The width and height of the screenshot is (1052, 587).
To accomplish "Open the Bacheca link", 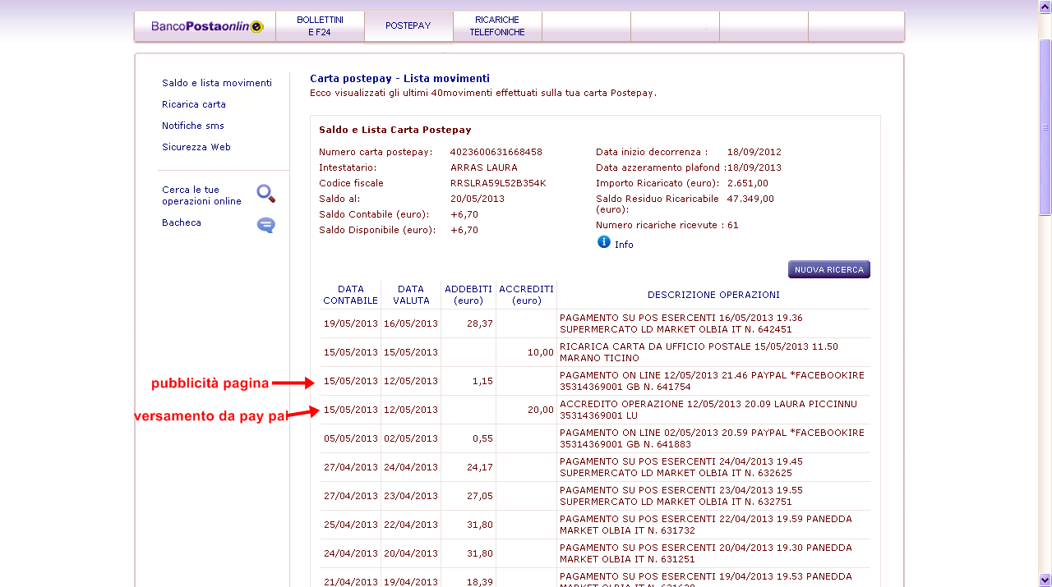I will pos(182,222).
